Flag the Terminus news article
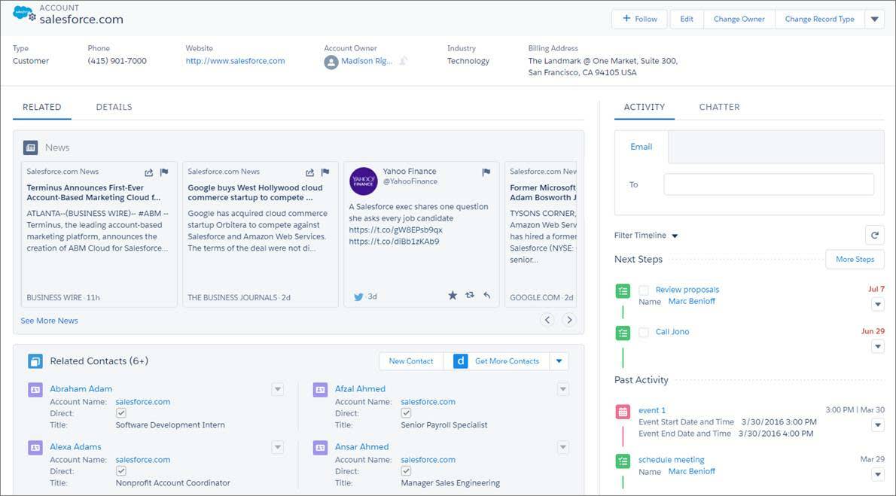 tap(163, 172)
